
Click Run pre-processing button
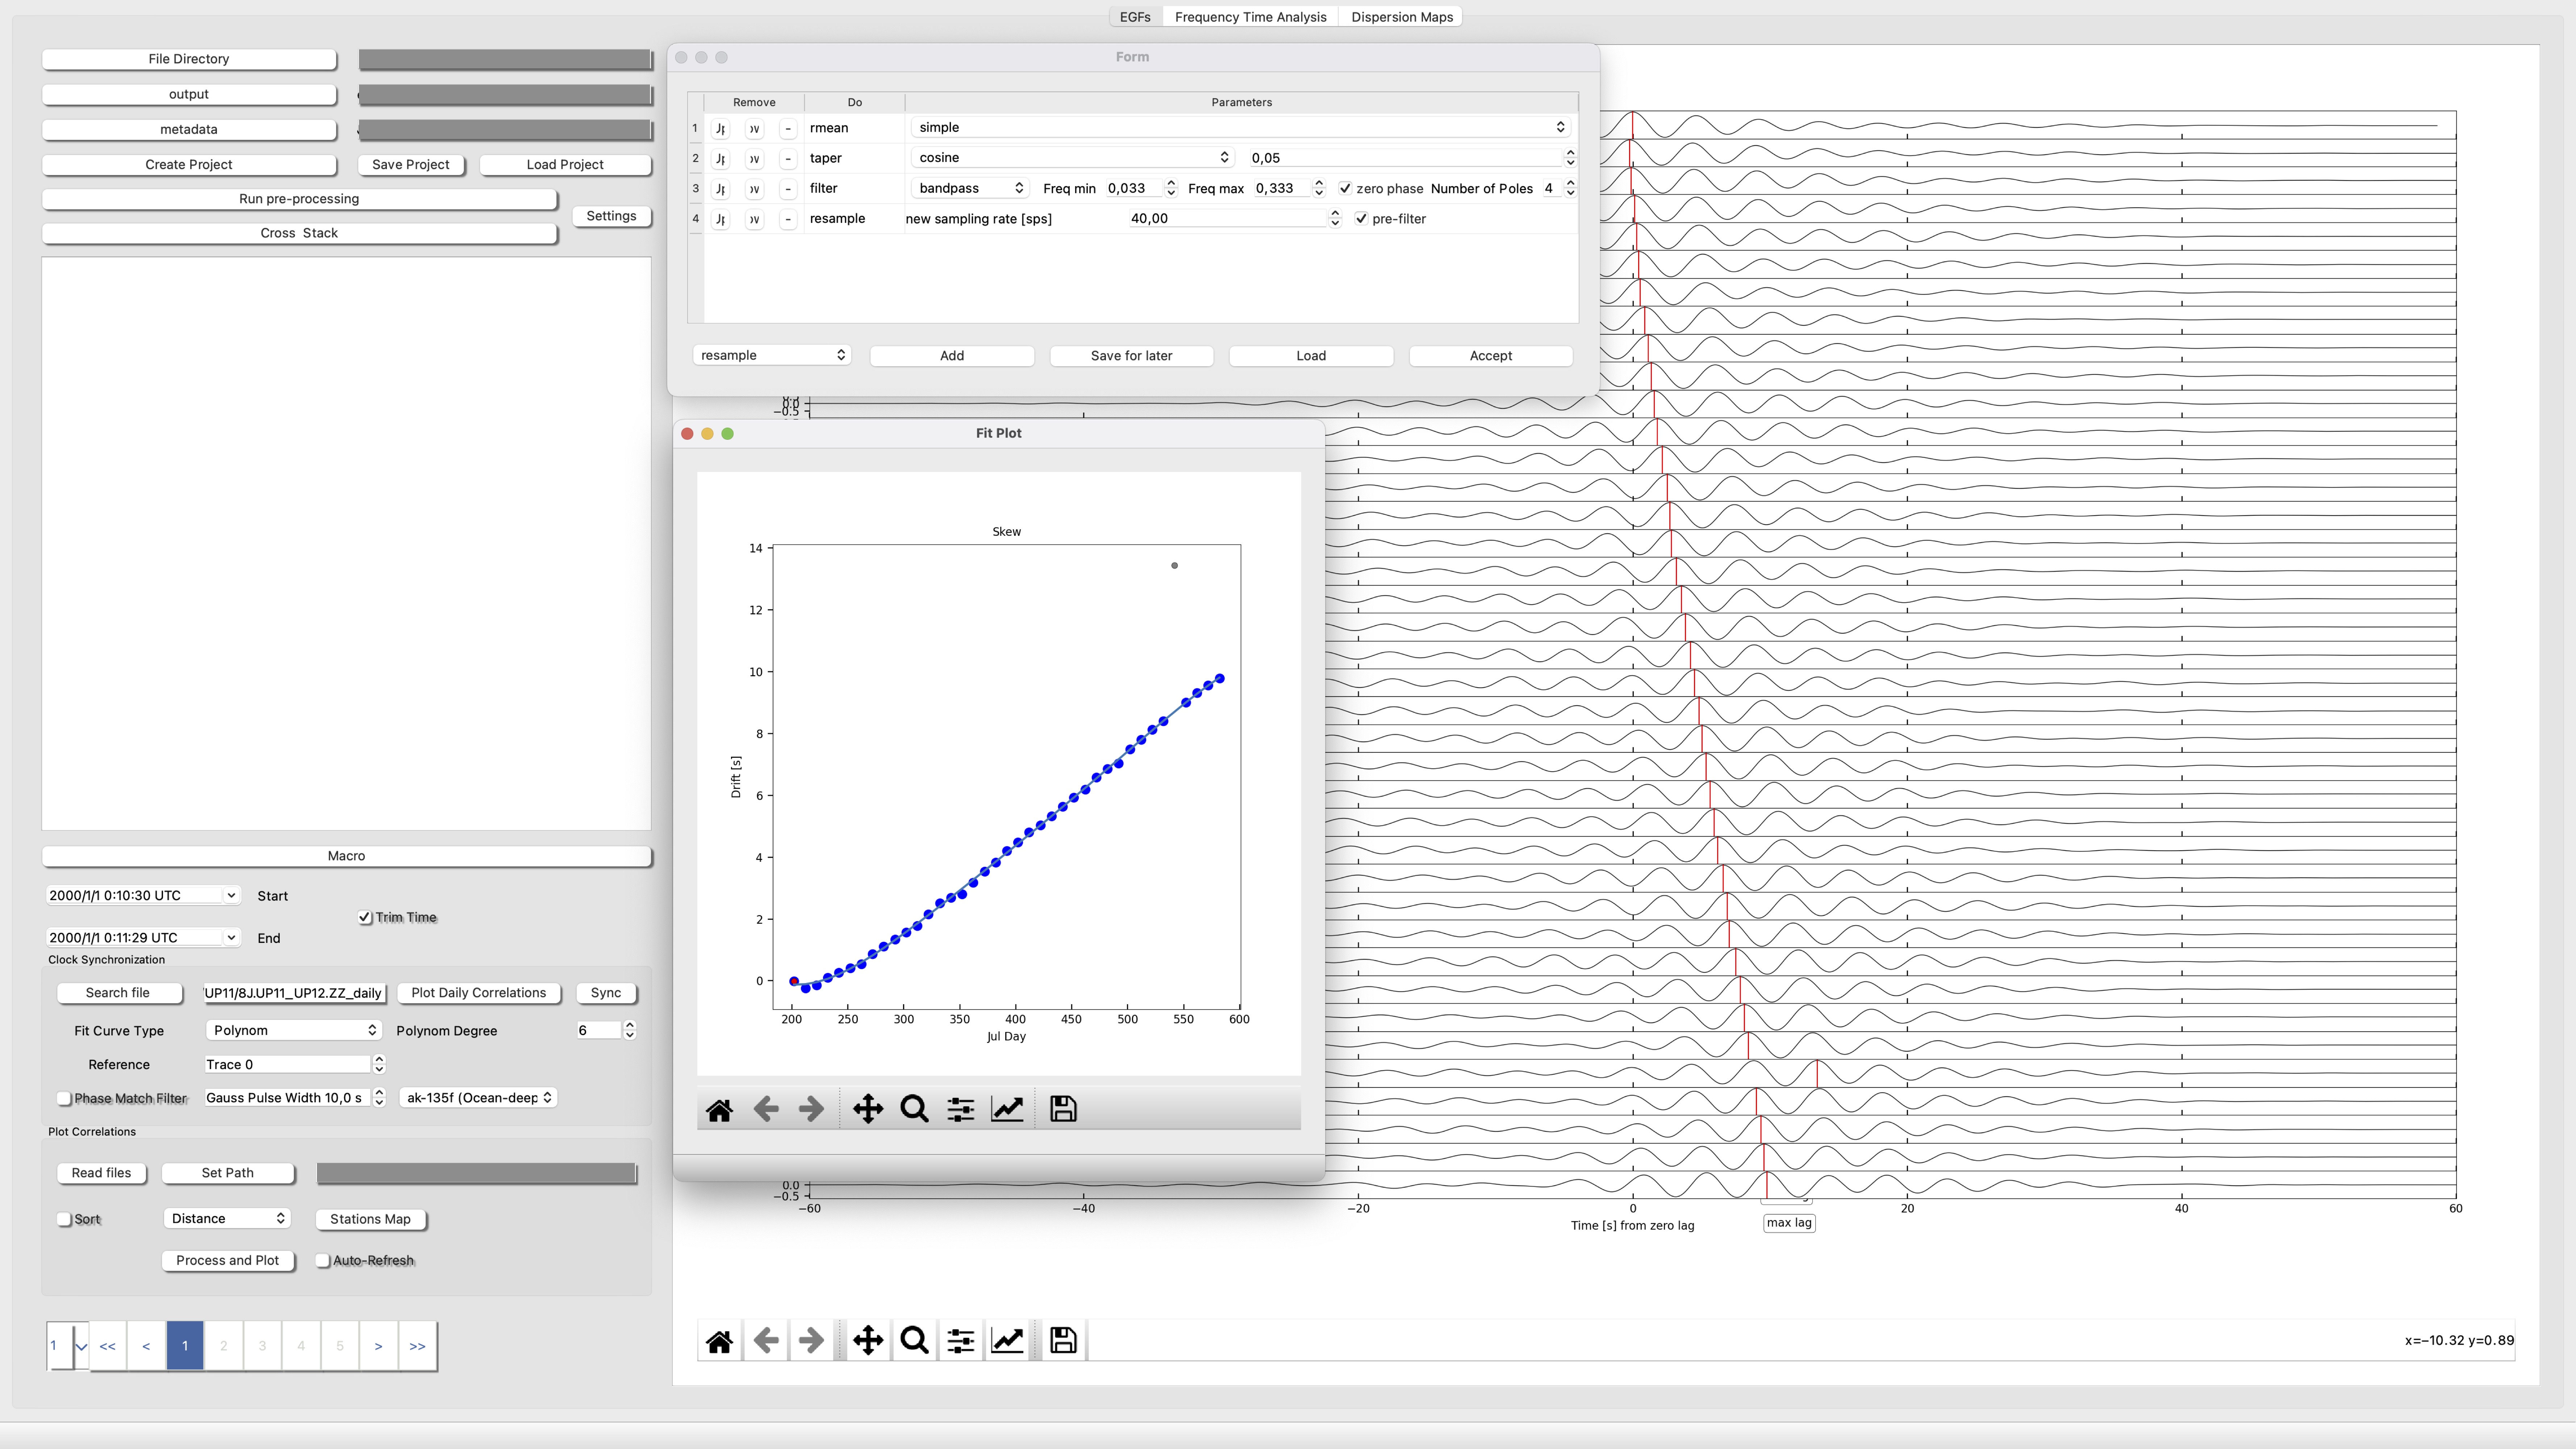(x=299, y=198)
